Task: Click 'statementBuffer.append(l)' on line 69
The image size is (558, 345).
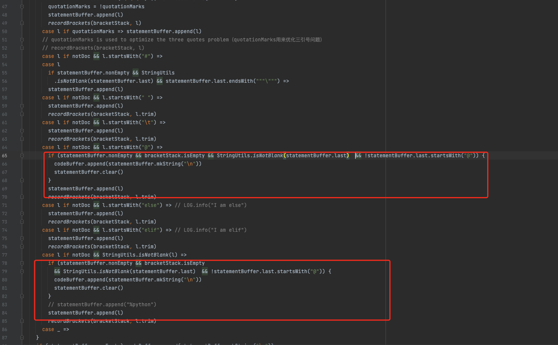Action: [86, 189]
